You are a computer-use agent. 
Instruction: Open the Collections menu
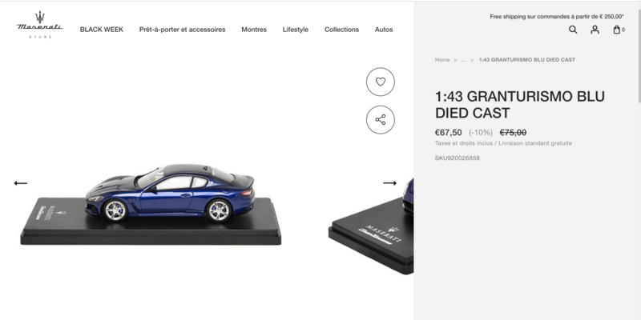pyautogui.click(x=342, y=30)
